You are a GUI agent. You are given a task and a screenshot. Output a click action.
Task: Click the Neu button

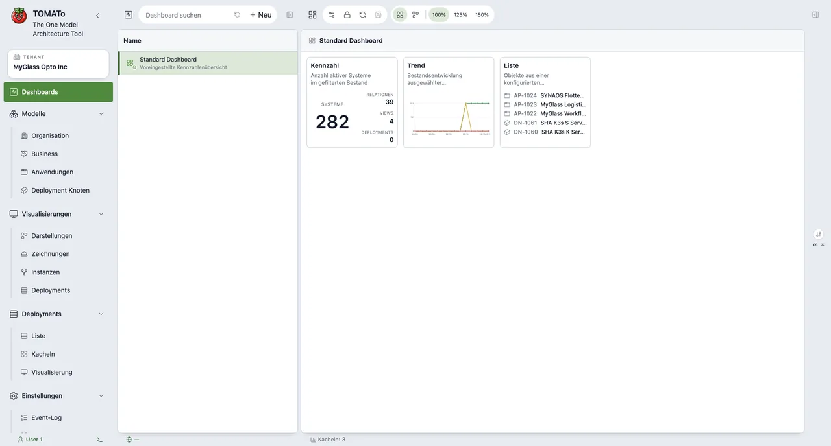coord(261,14)
